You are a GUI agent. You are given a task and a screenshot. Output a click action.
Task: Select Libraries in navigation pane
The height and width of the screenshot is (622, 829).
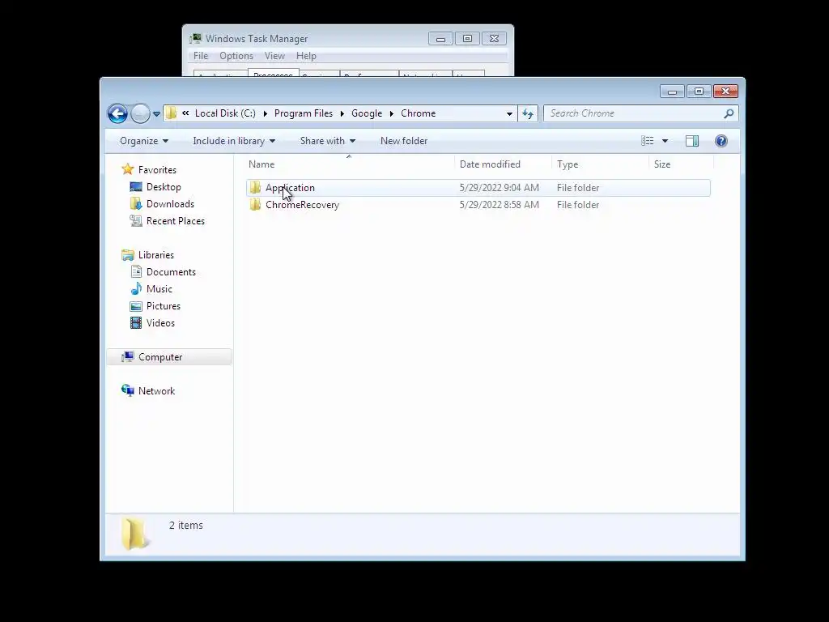tap(156, 255)
